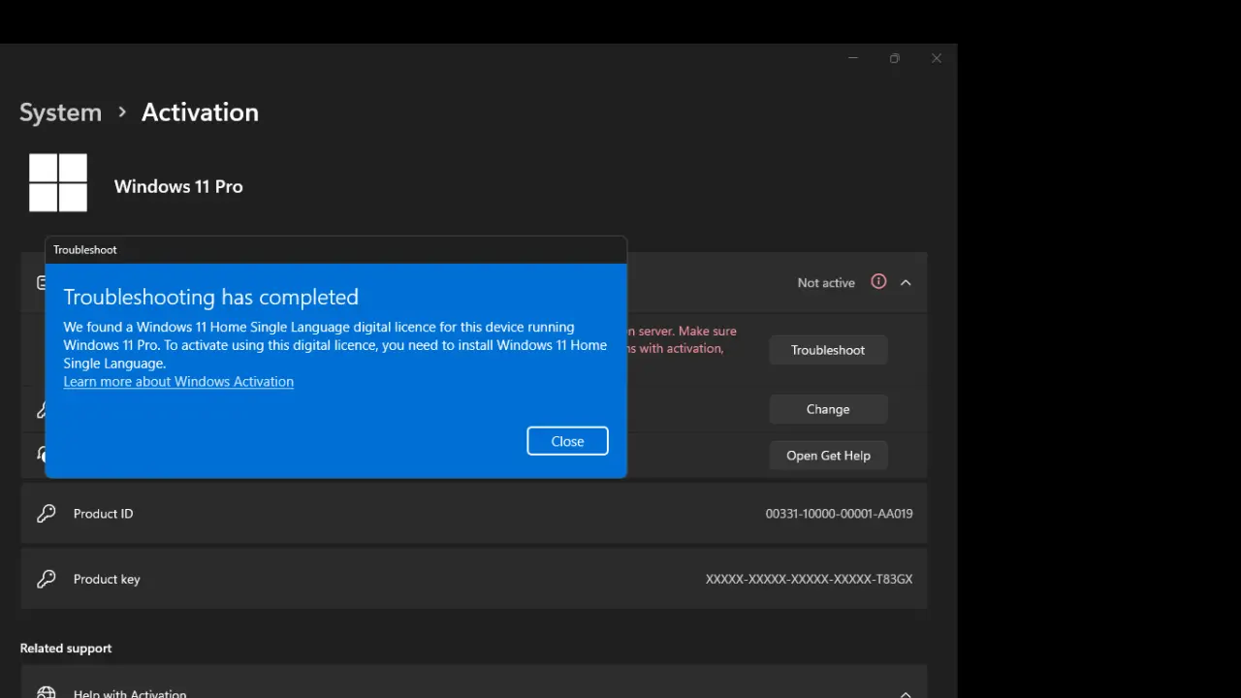
Task: Click 'Troubleshooting has completed' dialog heading
Action: [x=211, y=297]
